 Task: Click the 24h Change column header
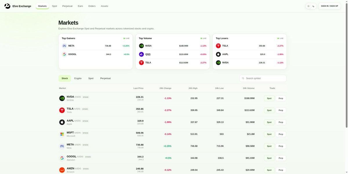click(x=165, y=88)
